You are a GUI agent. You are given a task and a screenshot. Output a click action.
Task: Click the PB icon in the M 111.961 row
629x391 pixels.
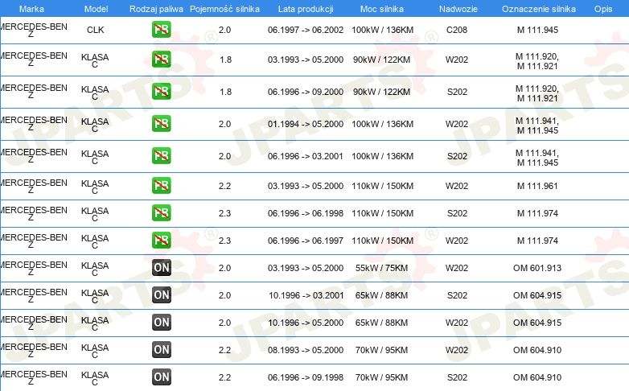coord(161,186)
